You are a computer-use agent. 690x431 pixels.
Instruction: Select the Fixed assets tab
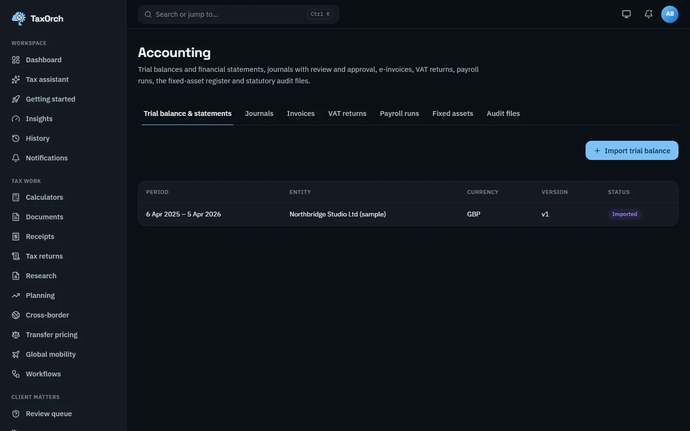pyautogui.click(x=453, y=113)
